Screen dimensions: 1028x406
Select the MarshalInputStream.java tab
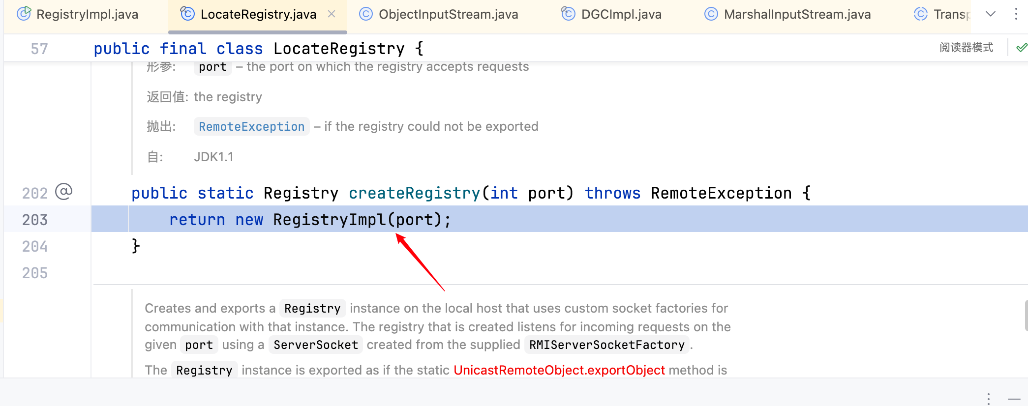pyautogui.click(x=797, y=14)
